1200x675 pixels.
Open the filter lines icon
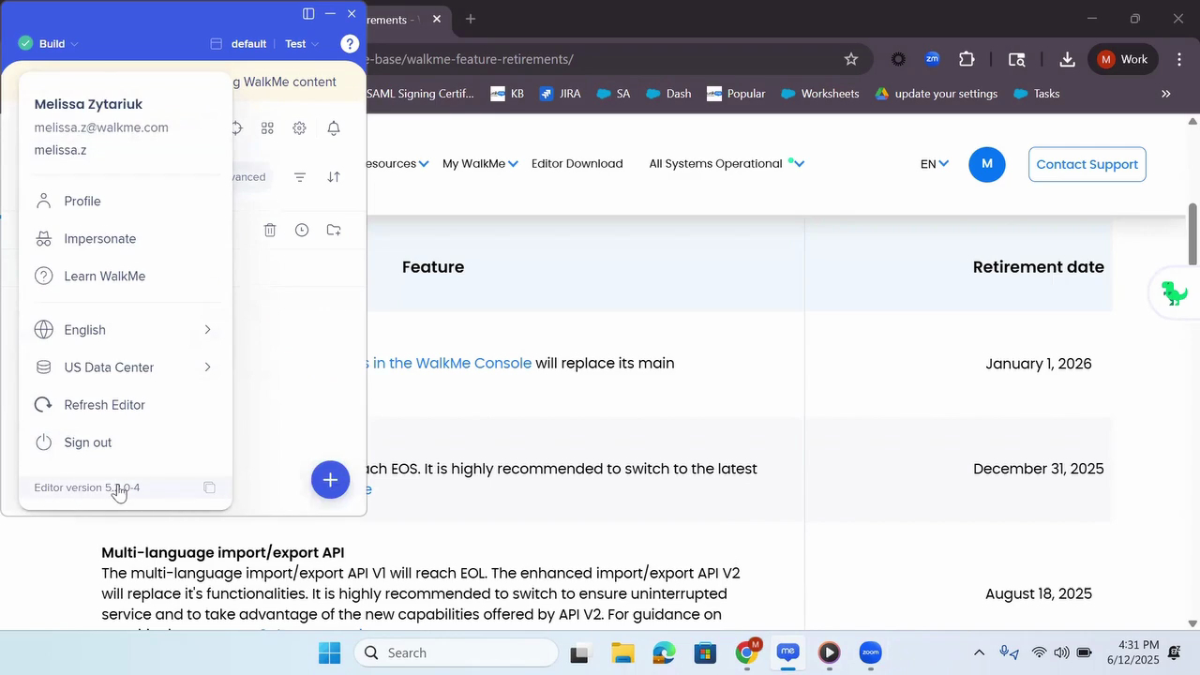[x=299, y=177]
